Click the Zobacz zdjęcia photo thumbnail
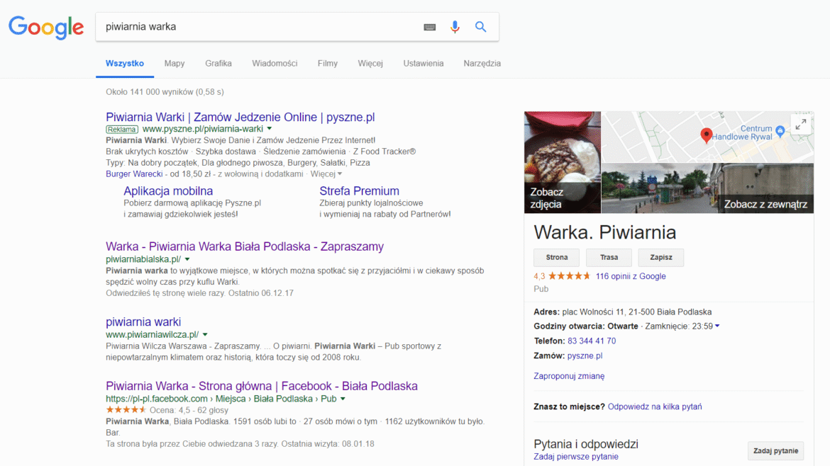 562,162
